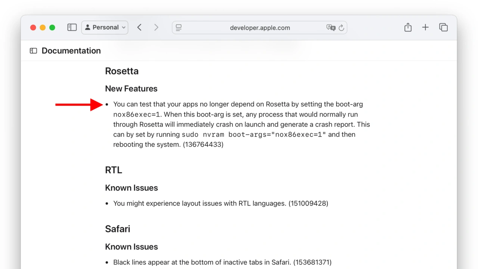Reload the current page
478x269 pixels.
341,28
